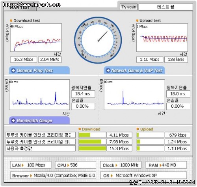Click the 18.4 ms round-trip delay value
Screen dimensions: 197x187
point(83,94)
